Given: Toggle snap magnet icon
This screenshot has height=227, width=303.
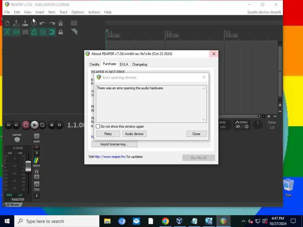Looking at the screenshot, I should [x=52, y=32].
